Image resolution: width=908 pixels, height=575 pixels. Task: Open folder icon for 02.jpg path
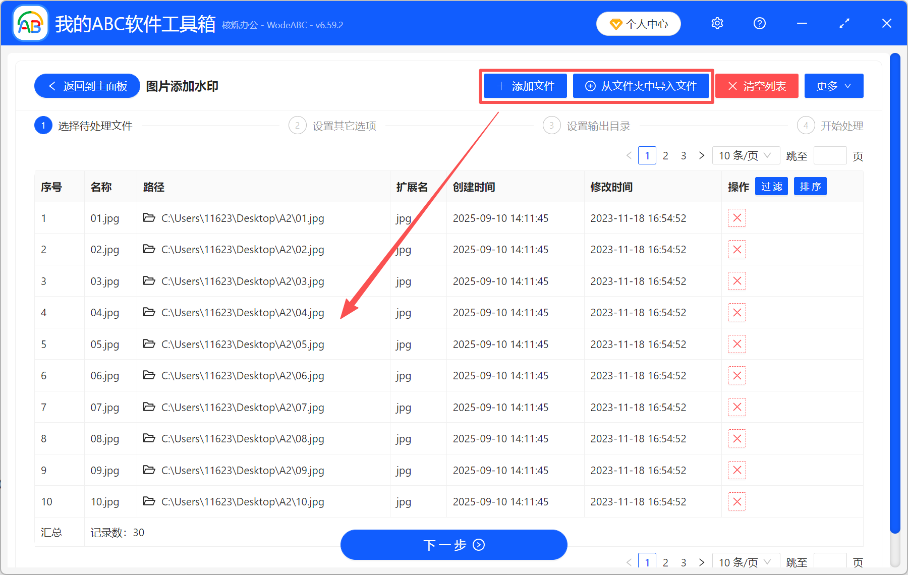[x=149, y=249]
